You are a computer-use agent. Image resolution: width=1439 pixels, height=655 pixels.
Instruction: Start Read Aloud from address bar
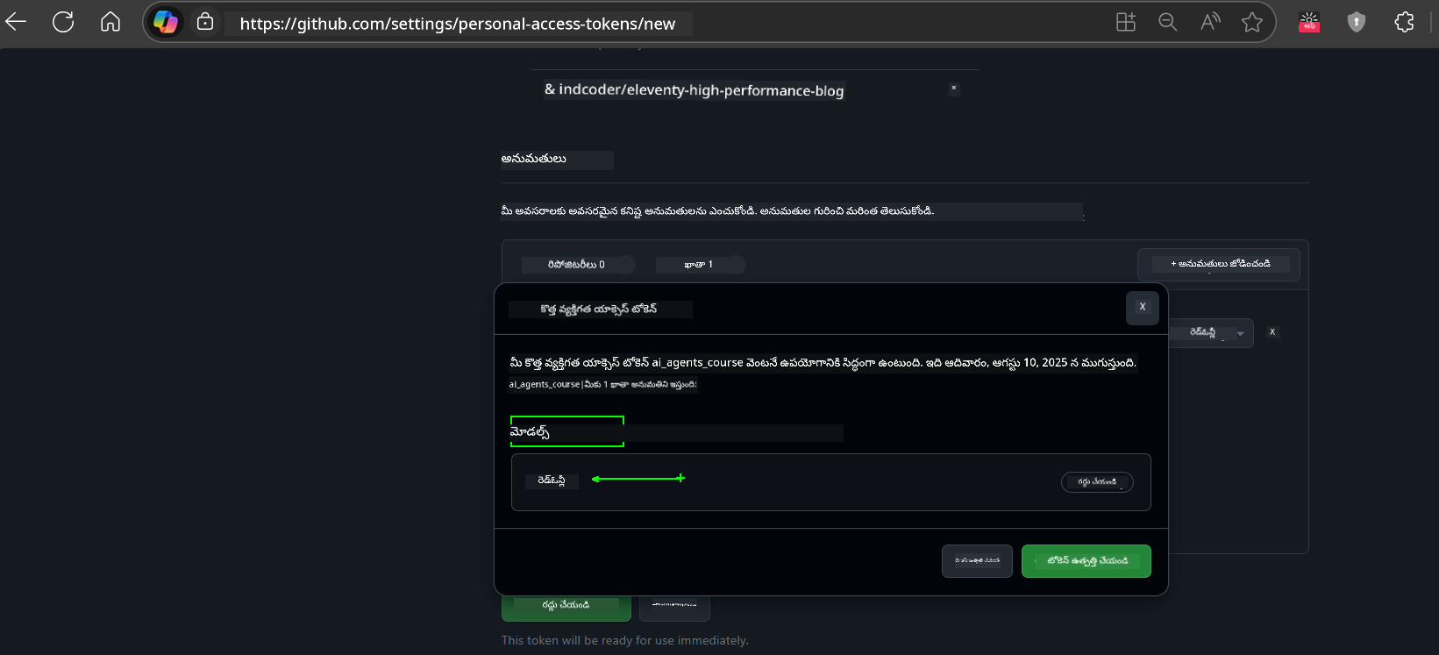(1210, 22)
